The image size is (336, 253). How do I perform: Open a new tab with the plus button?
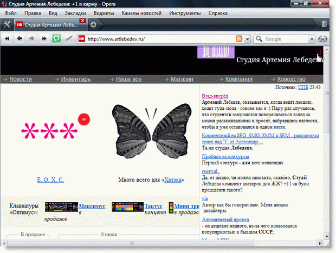click(x=93, y=25)
